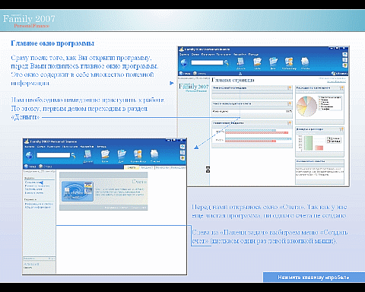The height and width of the screenshot is (292, 365).
Task: Open Настройки menu in Счета window
Action: (x=87, y=147)
